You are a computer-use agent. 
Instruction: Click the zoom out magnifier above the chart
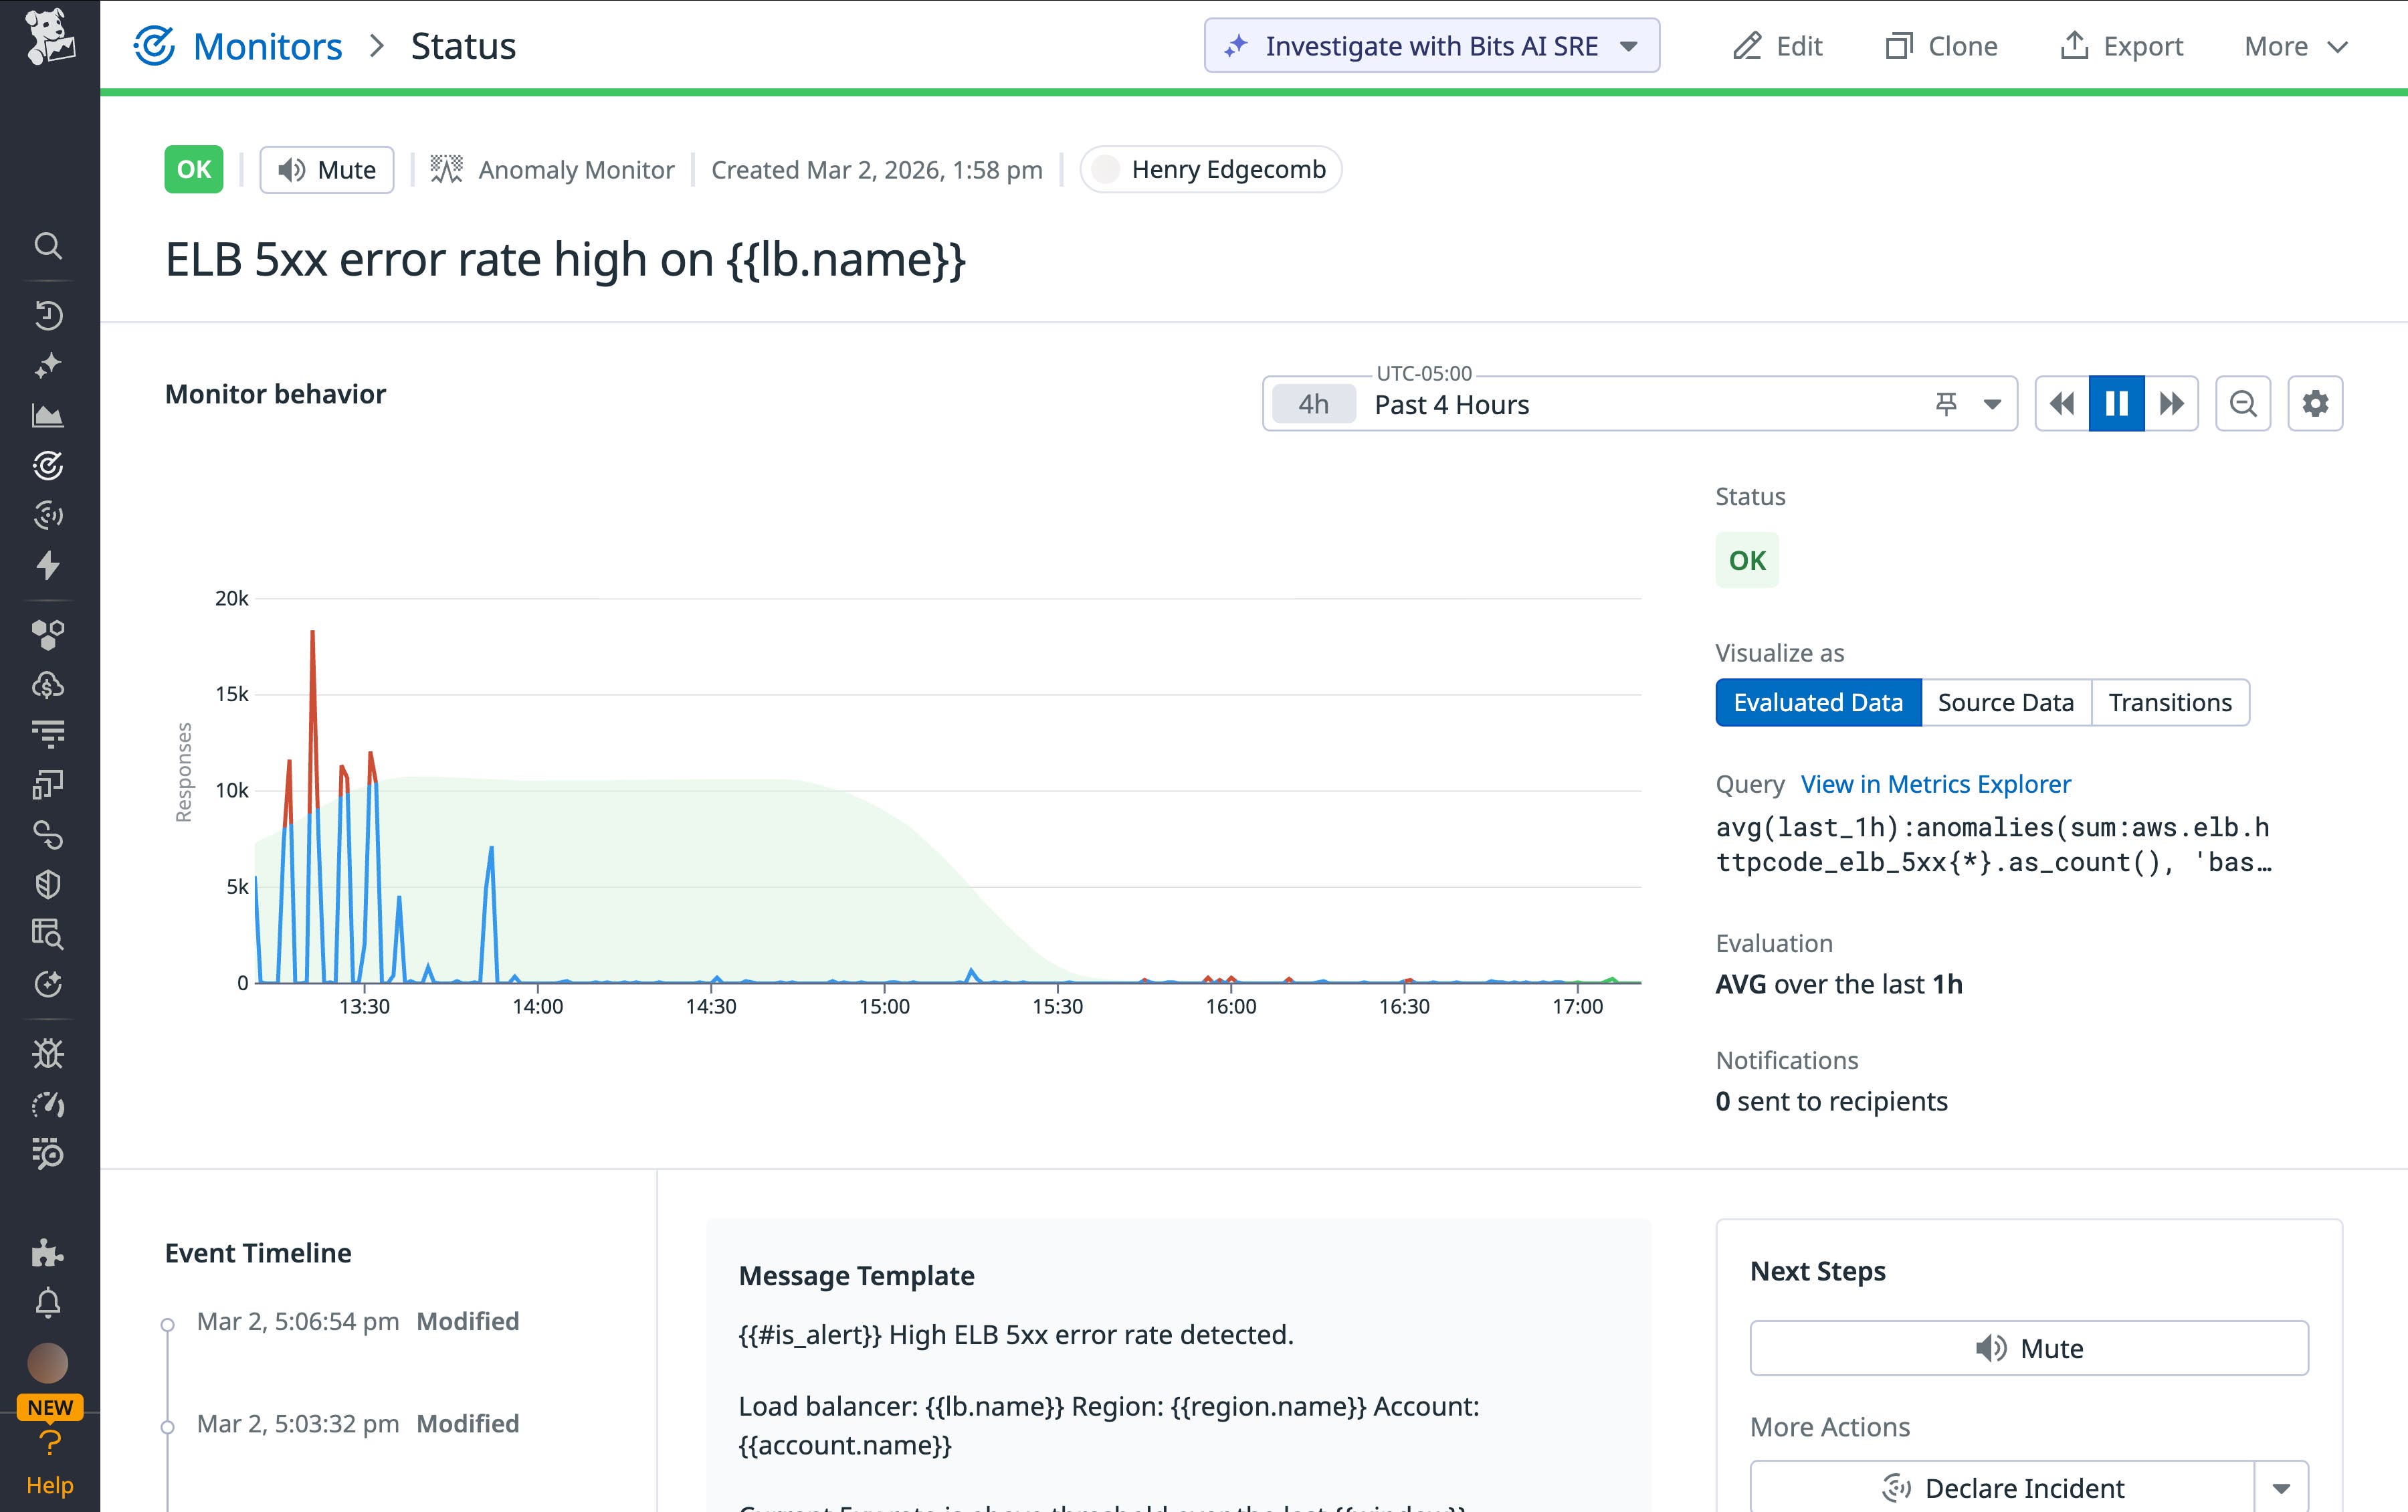pos(2243,403)
